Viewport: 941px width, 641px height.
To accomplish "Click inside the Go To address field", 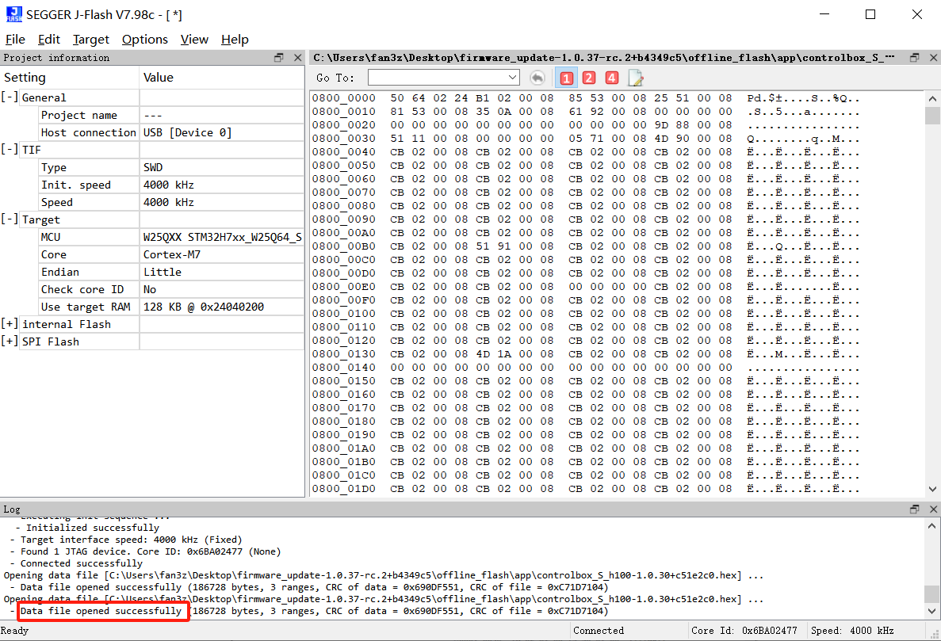I will click(438, 78).
